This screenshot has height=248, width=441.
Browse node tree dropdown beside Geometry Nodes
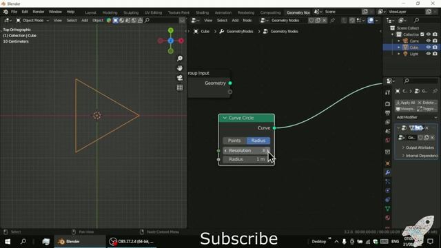[265, 20]
